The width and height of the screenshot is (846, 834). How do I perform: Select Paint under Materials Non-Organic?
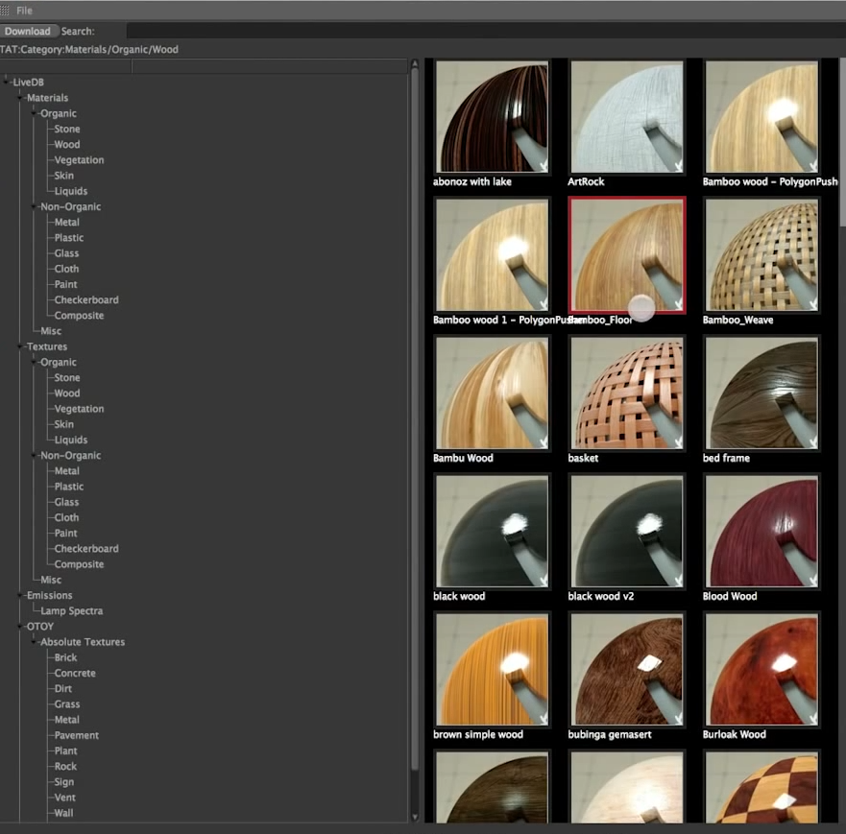tap(66, 285)
